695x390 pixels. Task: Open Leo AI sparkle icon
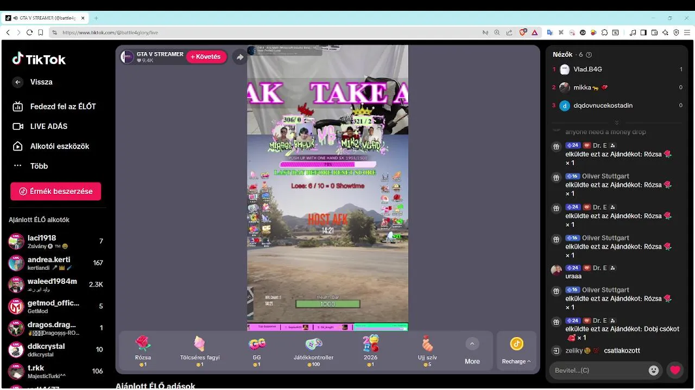coord(665,32)
